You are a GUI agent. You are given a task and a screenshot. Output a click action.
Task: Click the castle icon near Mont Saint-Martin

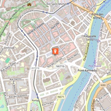(x=29, y=4)
